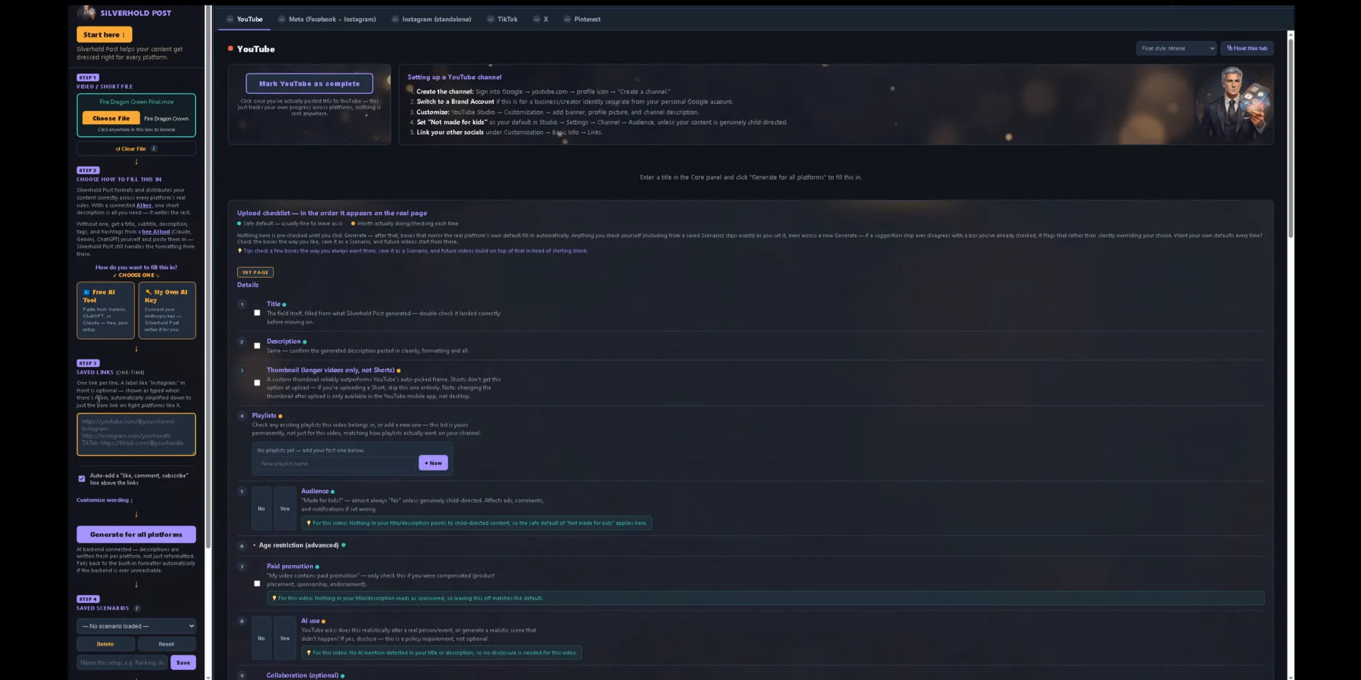
Task: Click the info icon beside Clear File
Action: [x=154, y=149]
